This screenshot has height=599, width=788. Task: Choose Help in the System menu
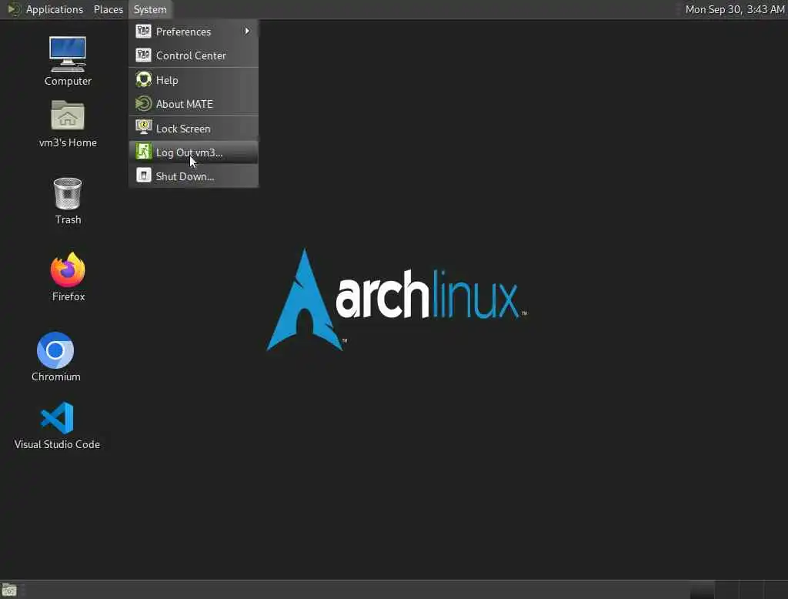193,80
